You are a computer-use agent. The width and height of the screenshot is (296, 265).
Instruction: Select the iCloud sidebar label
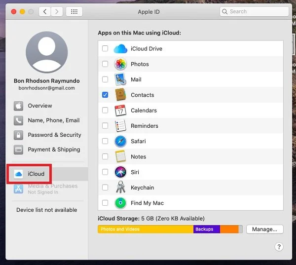(x=36, y=174)
